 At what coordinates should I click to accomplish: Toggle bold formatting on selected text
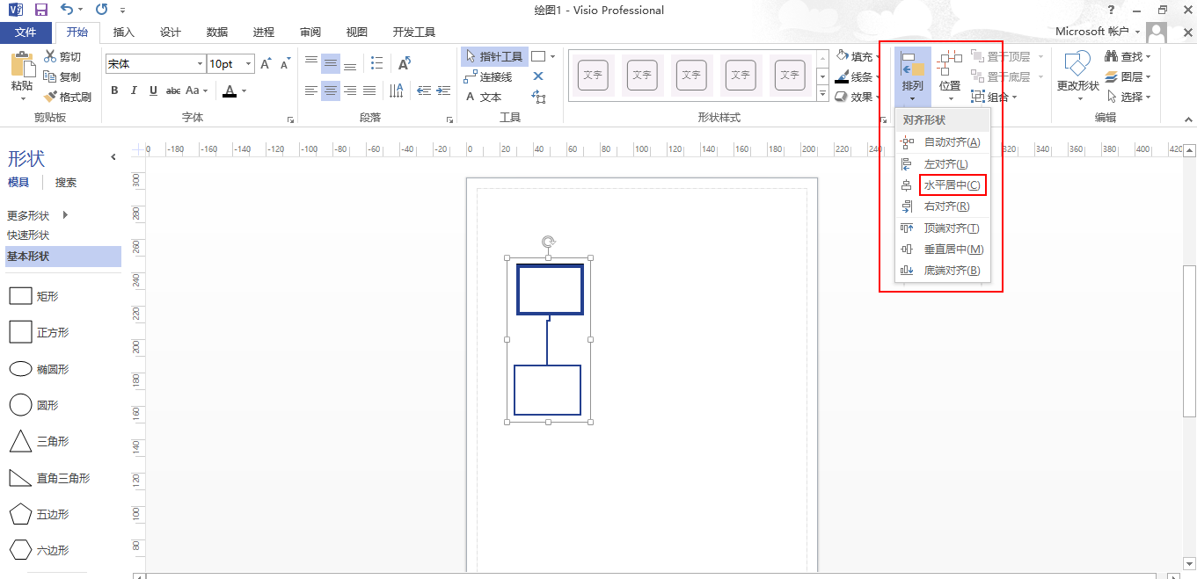113,90
